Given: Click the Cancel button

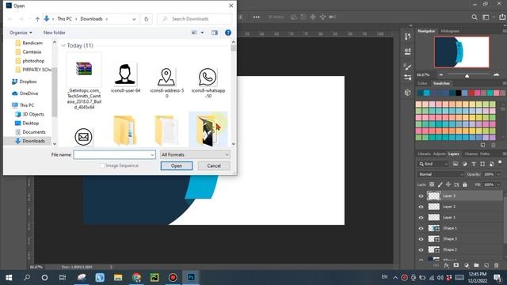Looking at the screenshot, I should (x=214, y=165).
